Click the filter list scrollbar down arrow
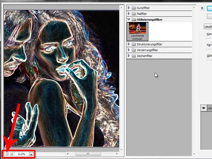Screen dimensions: 212x159 (194, 154)
